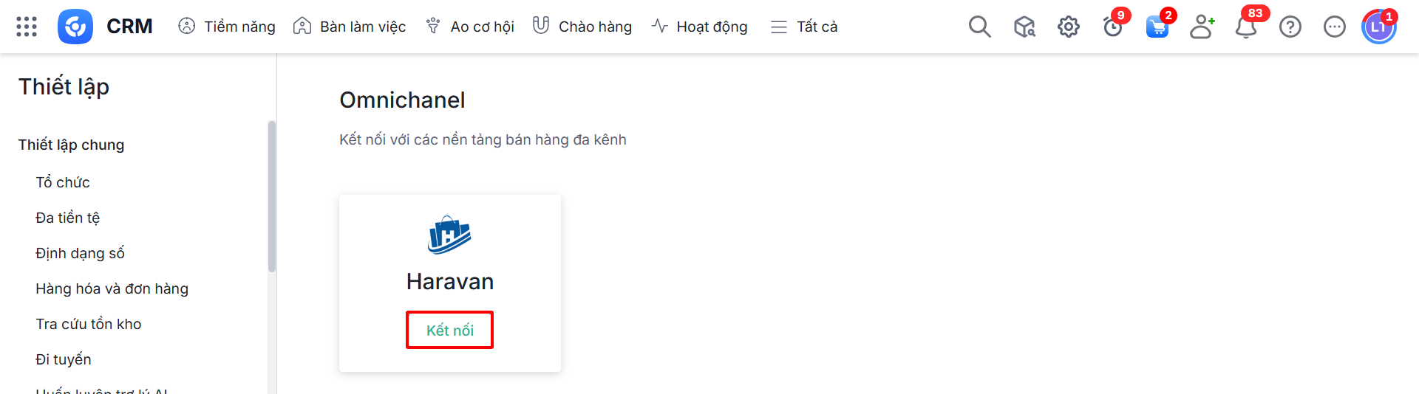Click the add user icon
Screen dimensions: 1419x394
point(1202,27)
